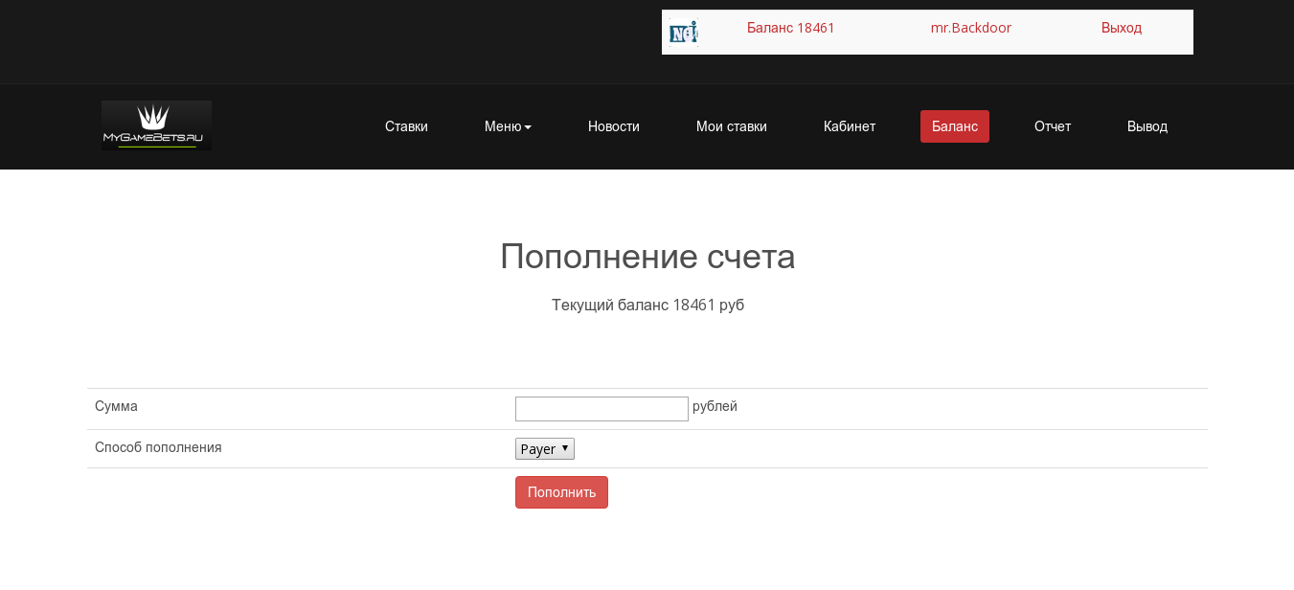1294x590 pixels.
Task: Open the MyGameBets.ru logo homepage
Action: point(157,125)
